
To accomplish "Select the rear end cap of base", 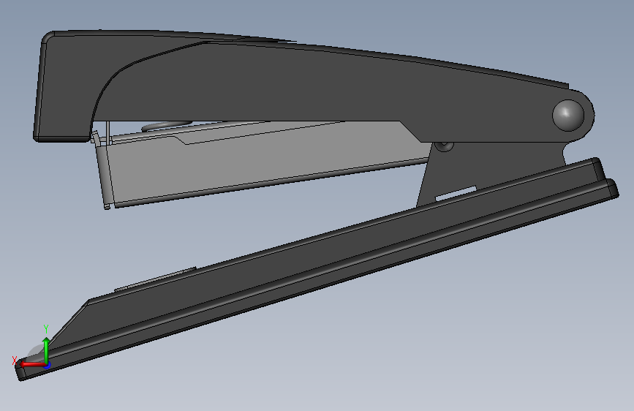I will tap(600, 169).
